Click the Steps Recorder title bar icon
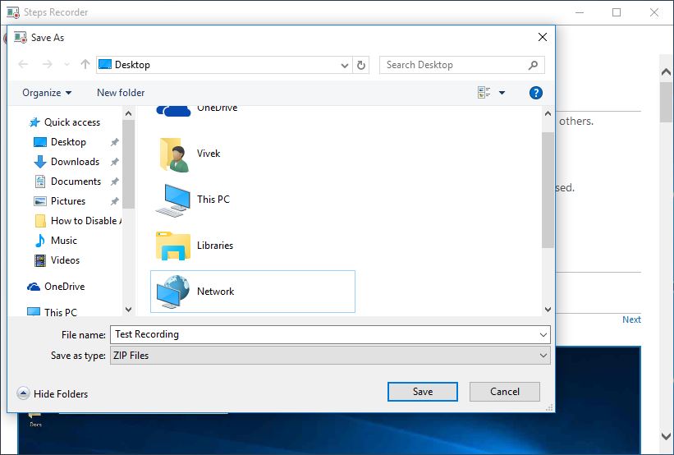 coord(13,12)
